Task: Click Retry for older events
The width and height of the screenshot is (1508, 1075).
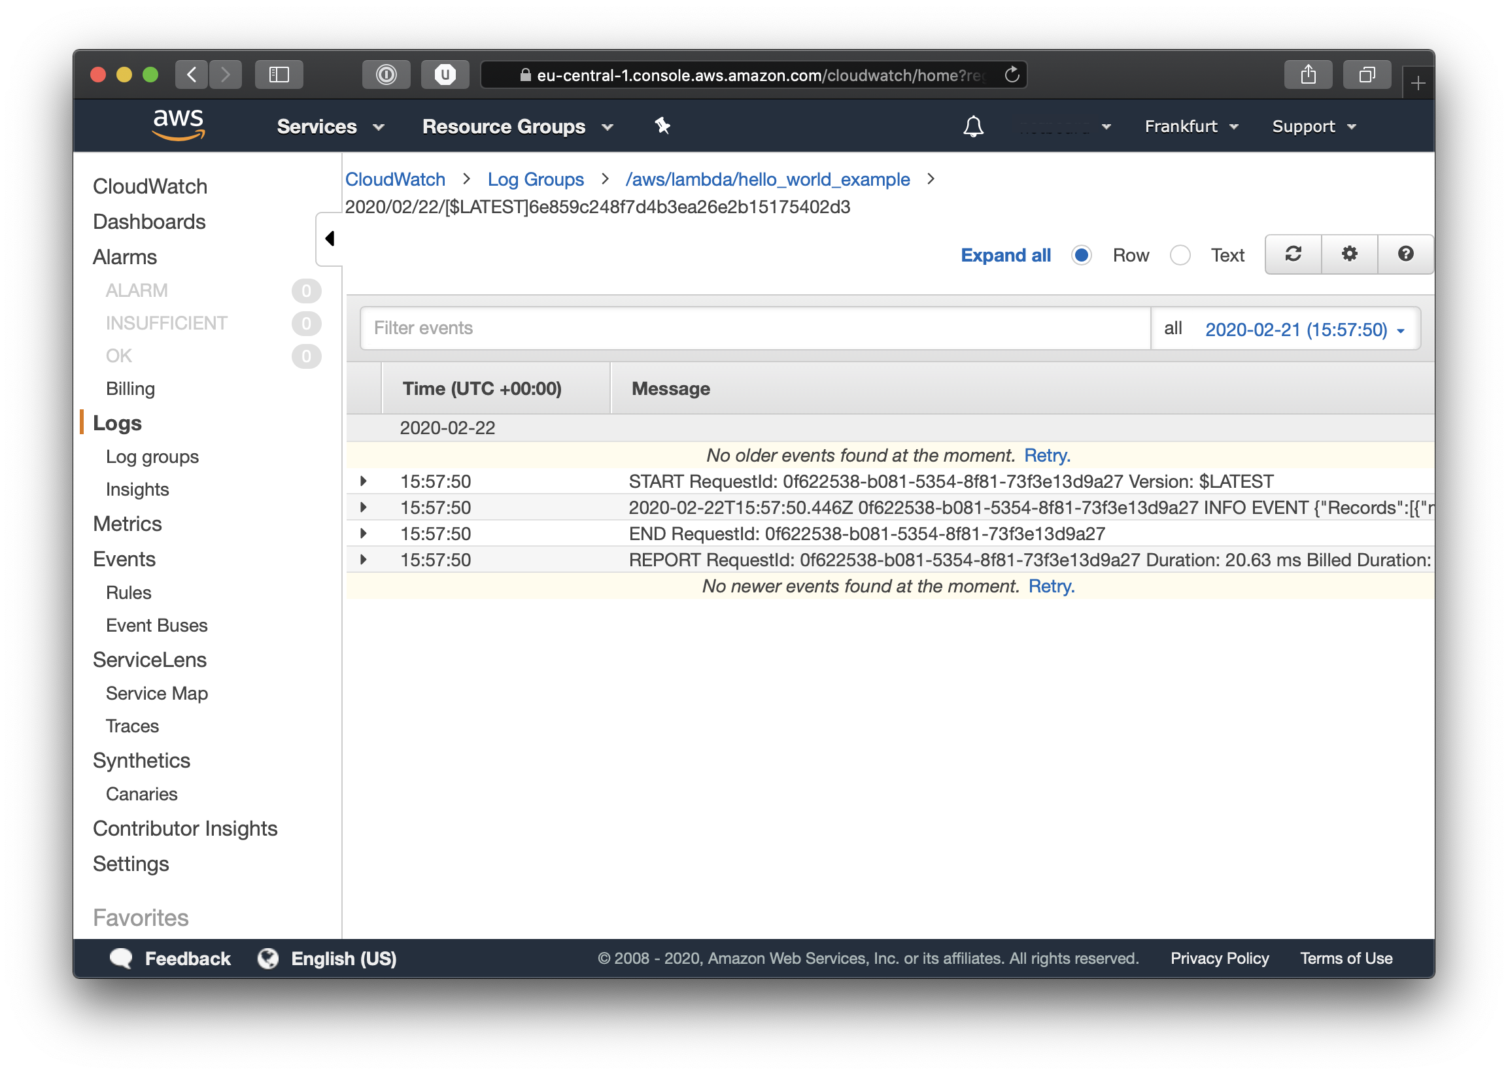Action: (x=1046, y=455)
